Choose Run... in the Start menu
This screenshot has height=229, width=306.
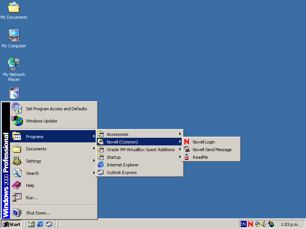click(54, 198)
